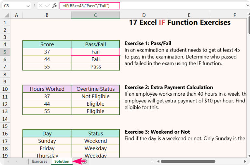Click the next sheet navigation arrow

[x=16, y=161]
